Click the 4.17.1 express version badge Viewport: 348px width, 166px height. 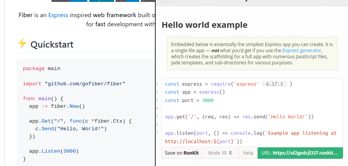(x=274, y=84)
